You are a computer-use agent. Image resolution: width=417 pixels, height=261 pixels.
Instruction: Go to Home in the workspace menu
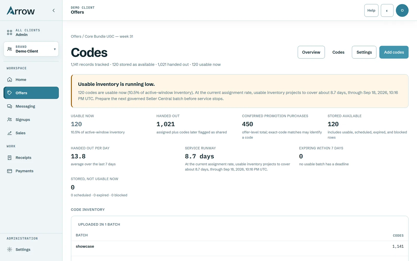31,80
